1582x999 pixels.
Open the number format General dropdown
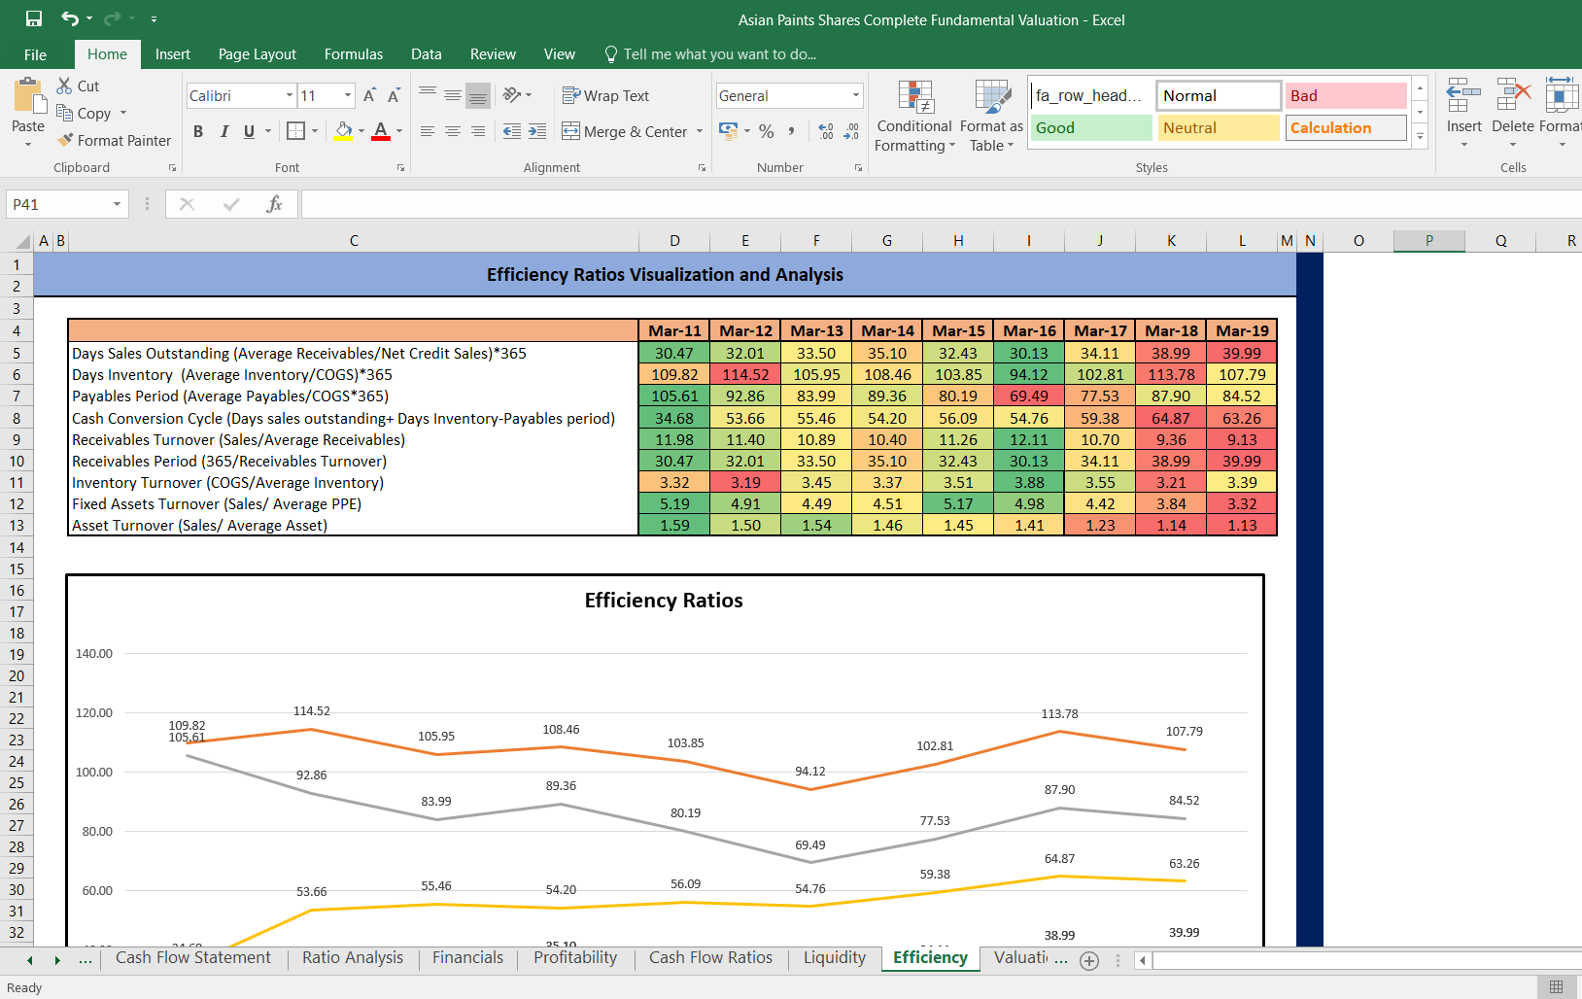pyautogui.click(x=855, y=95)
